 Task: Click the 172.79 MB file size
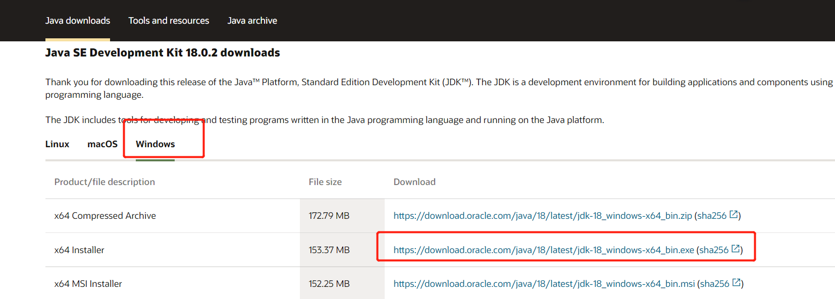tap(329, 216)
